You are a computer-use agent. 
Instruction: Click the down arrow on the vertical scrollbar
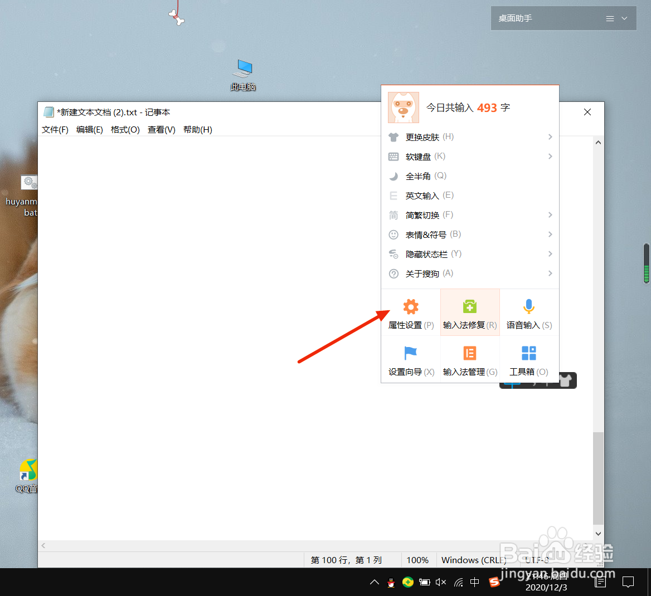coord(598,533)
